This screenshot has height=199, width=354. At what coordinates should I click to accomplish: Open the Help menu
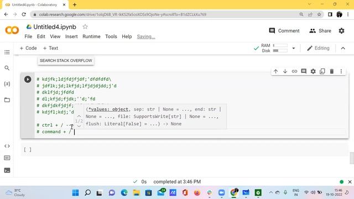(x=127, y=36)
